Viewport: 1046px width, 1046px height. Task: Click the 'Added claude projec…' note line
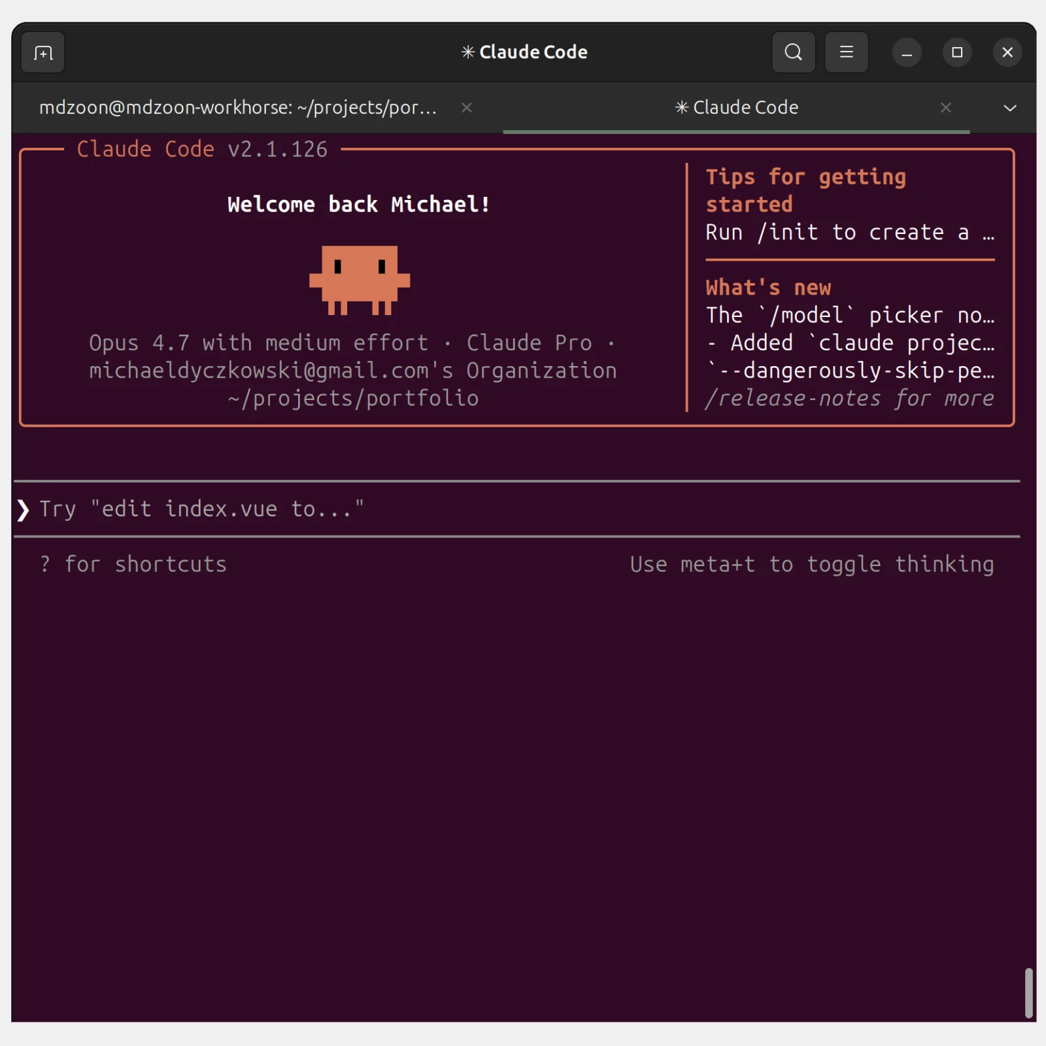(x=850, y=343)
